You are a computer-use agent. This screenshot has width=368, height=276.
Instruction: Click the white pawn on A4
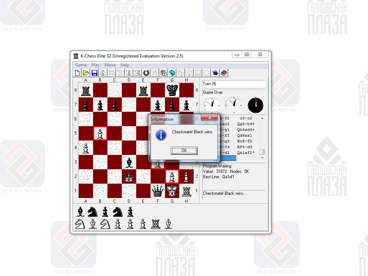pyautogui.click(x=86, y=148)
